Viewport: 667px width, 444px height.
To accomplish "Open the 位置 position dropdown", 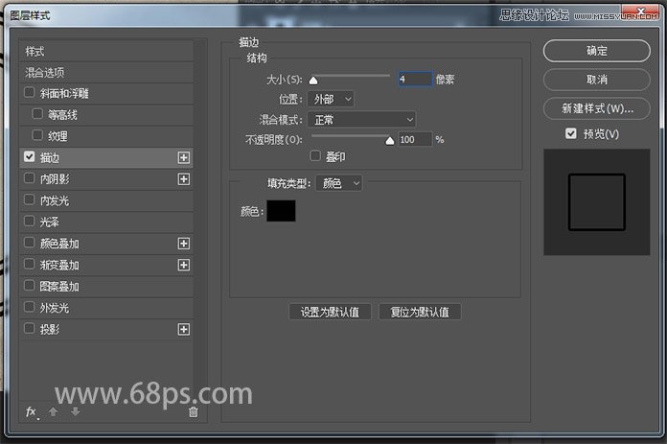I will click(331, 99).
